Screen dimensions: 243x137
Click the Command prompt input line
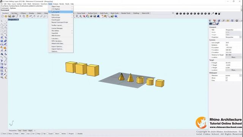tap(121, 10)
